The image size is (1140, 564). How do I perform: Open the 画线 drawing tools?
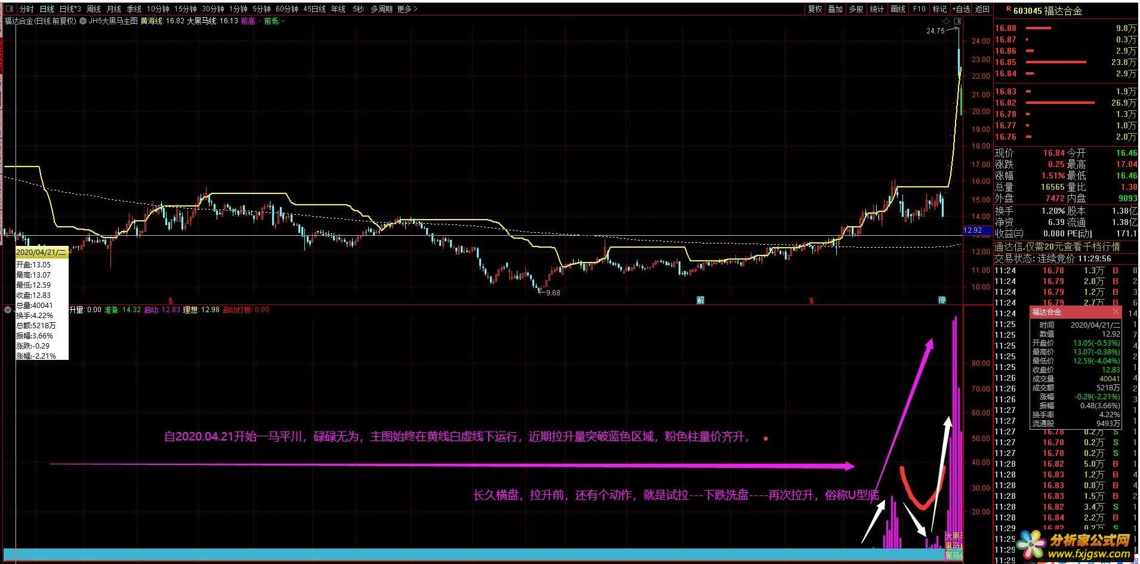pos(898,9)
